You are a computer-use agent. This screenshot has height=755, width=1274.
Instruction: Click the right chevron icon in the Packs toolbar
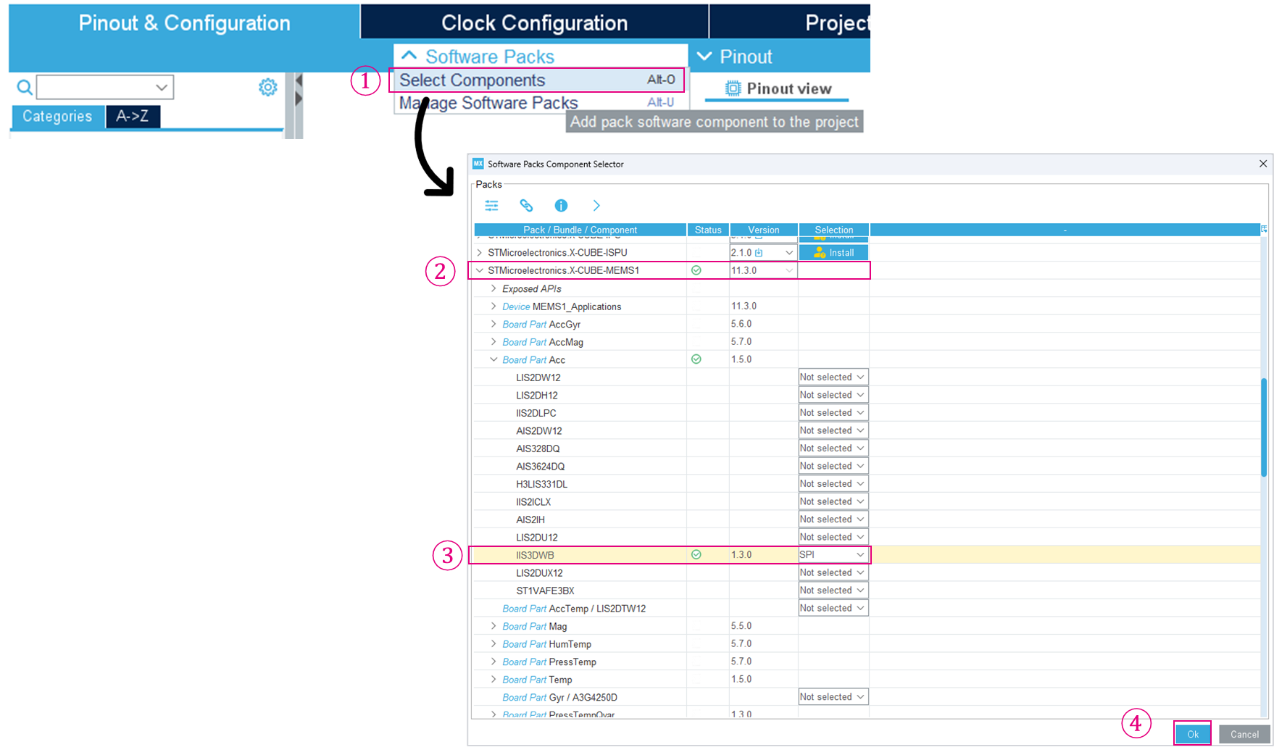596,206
